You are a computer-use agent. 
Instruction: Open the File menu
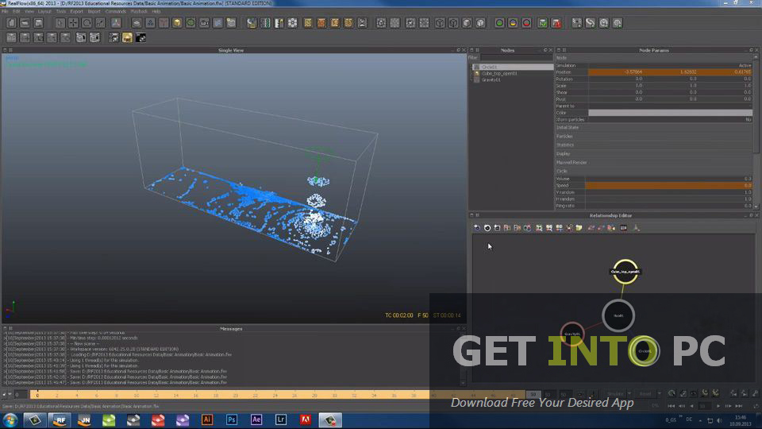click(5, 11)
